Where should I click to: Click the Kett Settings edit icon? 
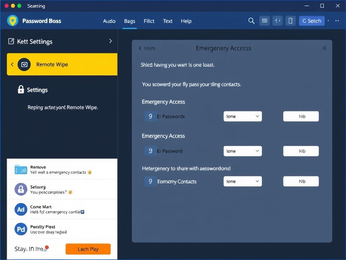click(11, 41)
